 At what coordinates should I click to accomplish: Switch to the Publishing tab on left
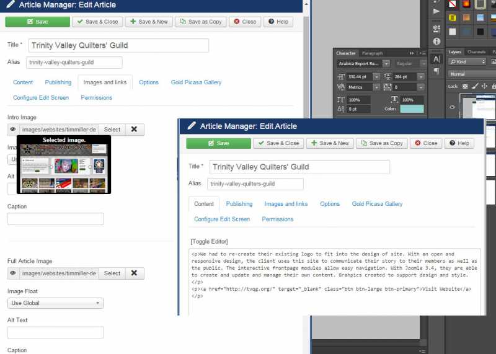click(x=58, y=82)
